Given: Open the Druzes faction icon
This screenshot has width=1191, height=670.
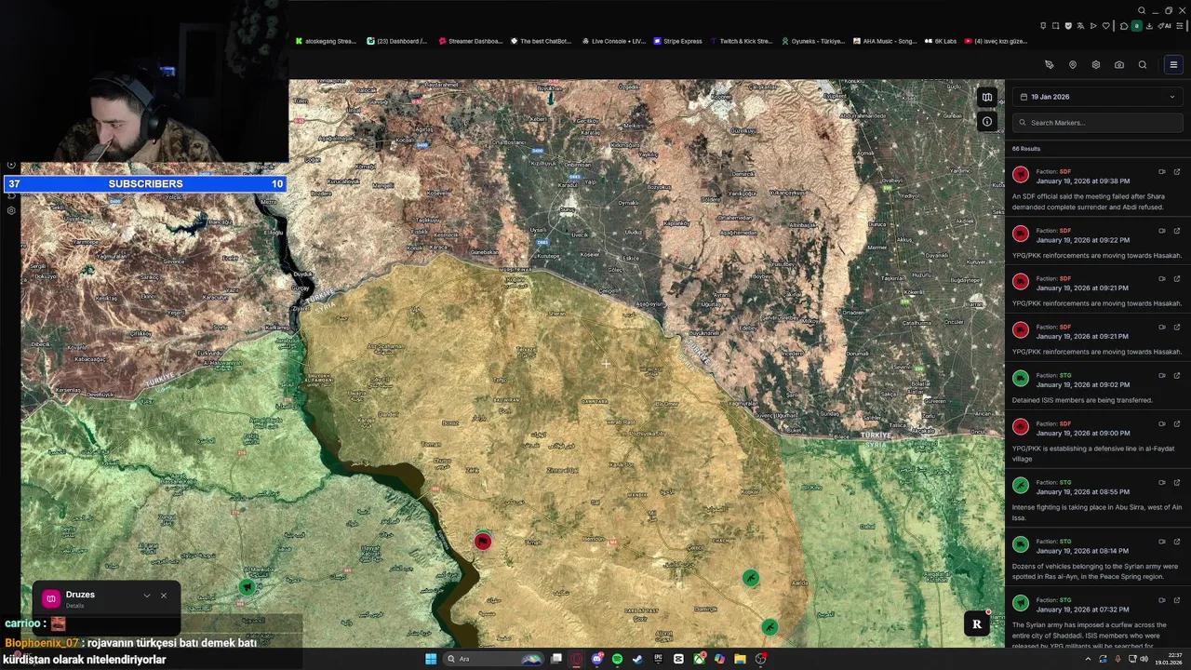Looking at the screenshot, I should coord(51,598).
